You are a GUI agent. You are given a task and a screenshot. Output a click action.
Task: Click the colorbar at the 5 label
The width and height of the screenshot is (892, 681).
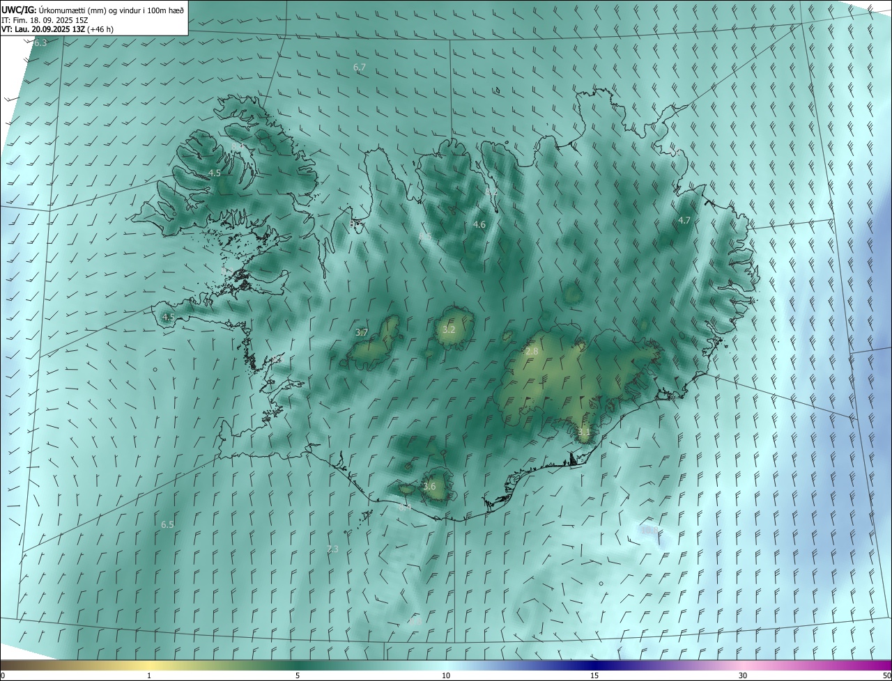[x=298, y=675]
